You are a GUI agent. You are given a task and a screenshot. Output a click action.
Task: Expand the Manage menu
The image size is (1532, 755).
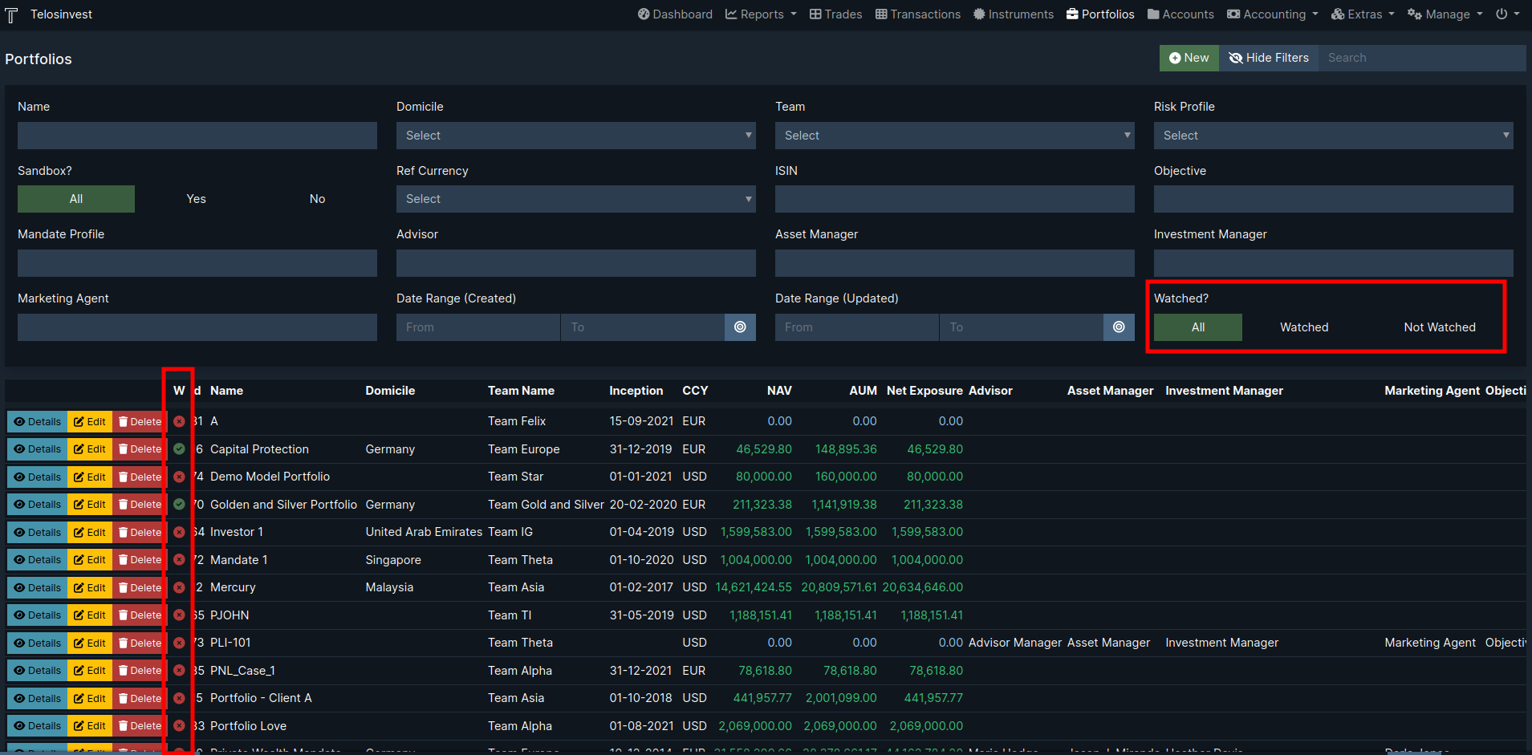(x=1445, y=14)
